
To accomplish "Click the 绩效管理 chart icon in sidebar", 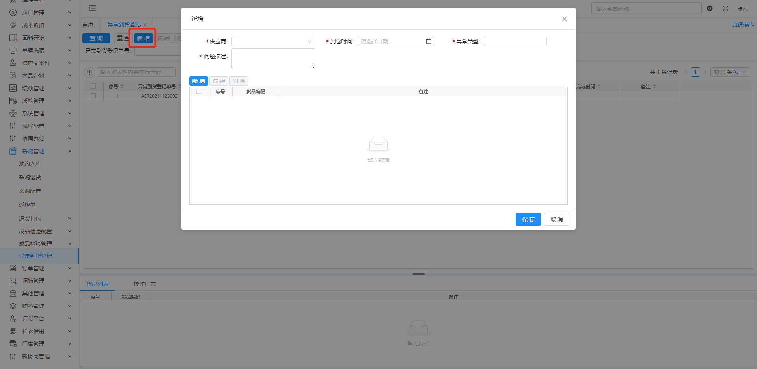I will [13, 88].
